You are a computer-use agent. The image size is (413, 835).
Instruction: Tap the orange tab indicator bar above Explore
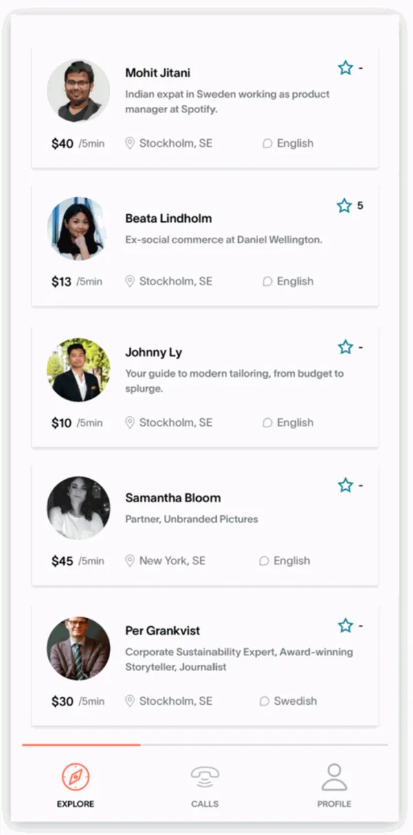[x=81, y=745]
